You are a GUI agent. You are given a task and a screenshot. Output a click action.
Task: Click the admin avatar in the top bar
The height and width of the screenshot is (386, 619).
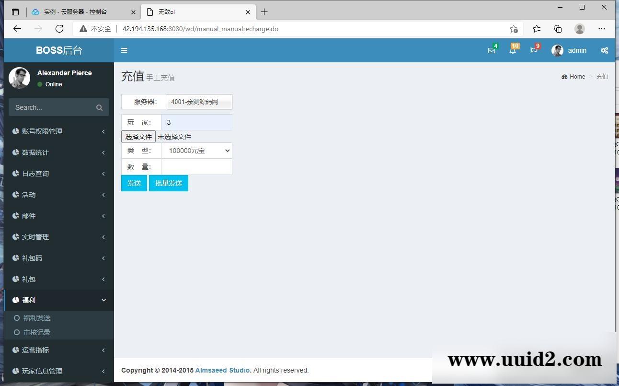click(x=557, y=50)
